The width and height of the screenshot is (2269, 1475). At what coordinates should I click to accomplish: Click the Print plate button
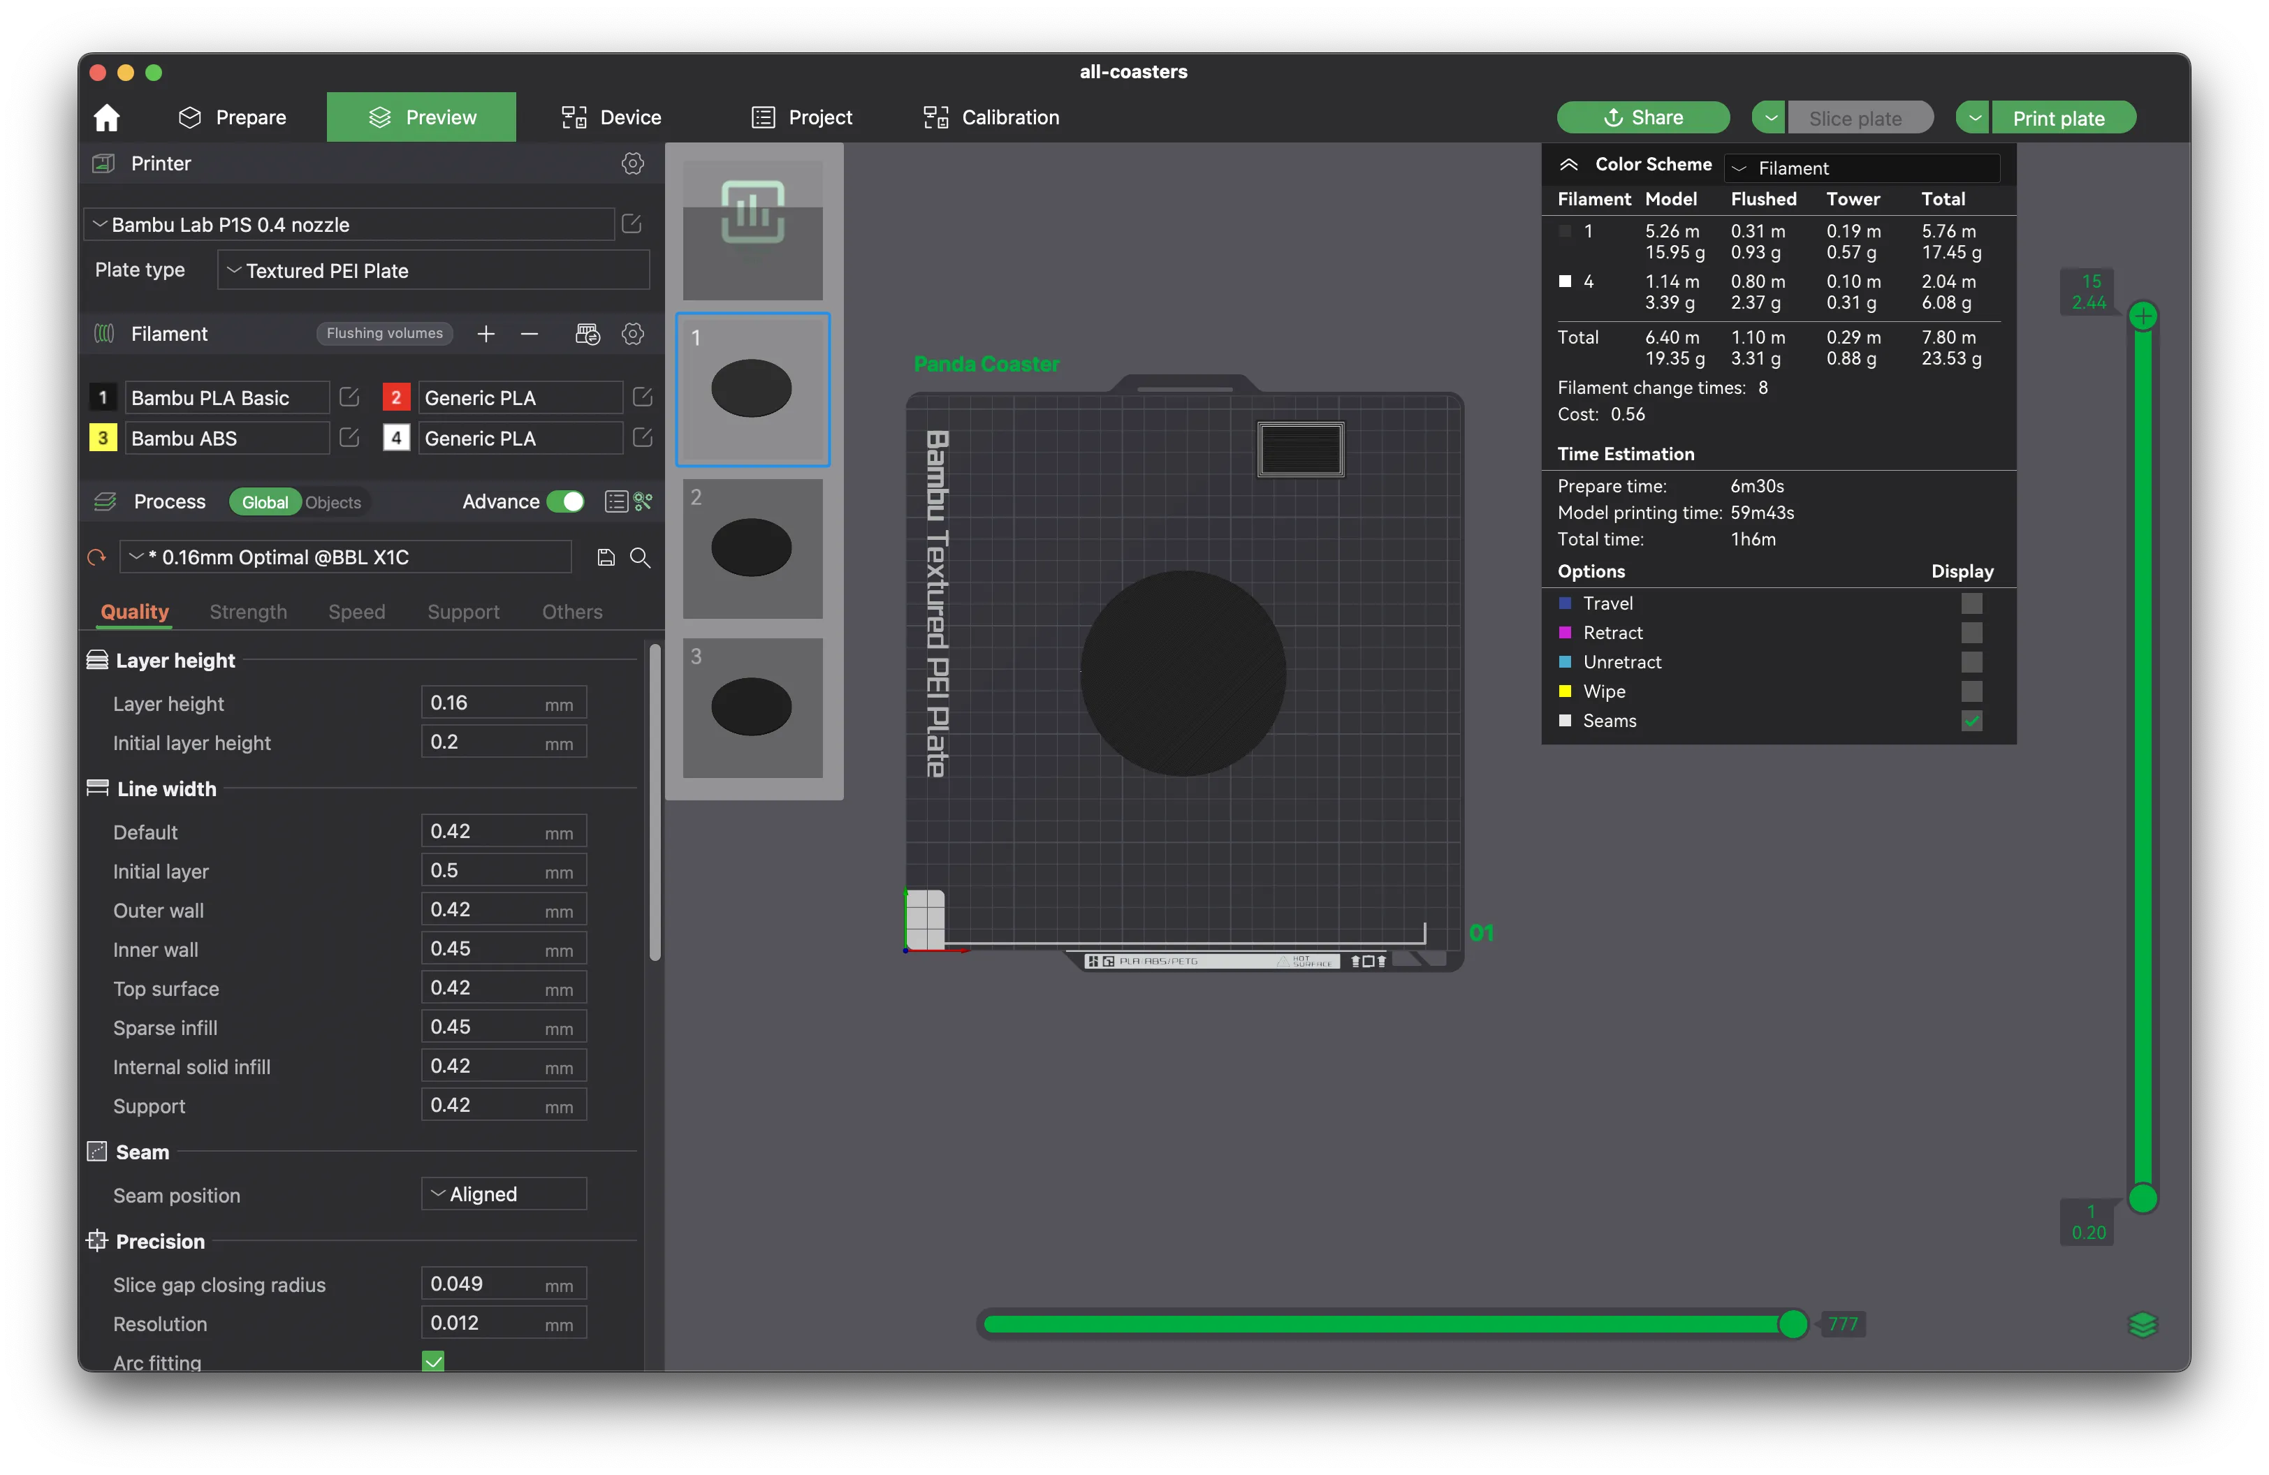tap(2064, 118)
